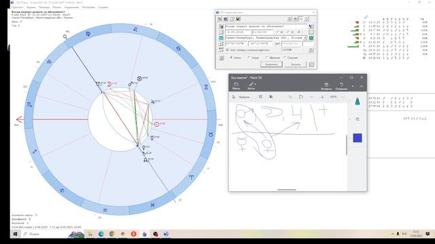Image resolution: width=435 pixels, height=244 pixels.
Task: Select the Marker tool in Paint 3D
Action: click(x=358, y=101)
